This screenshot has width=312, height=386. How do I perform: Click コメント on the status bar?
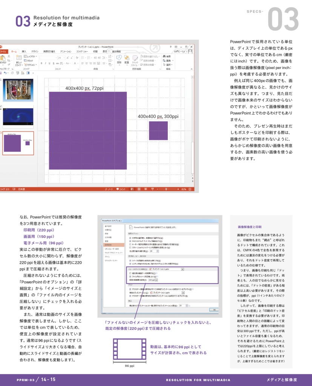121,189
